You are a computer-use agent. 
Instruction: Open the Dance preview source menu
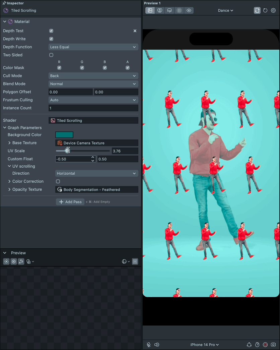pos(225,10)
